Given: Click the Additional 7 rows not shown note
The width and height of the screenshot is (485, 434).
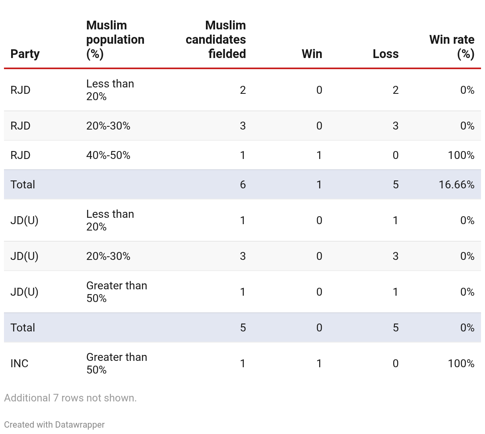Looking at the screenshot, I should (x=70, y=398).
